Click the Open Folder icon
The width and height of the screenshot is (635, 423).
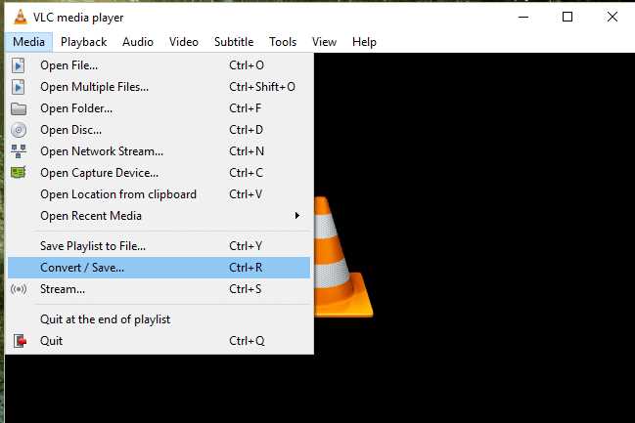click(x=19, y=108)
